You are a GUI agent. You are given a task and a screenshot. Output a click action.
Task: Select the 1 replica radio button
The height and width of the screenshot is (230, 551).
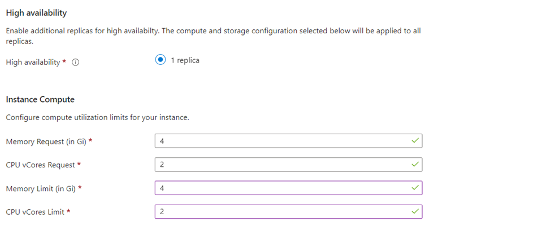(x=160, y=60)
